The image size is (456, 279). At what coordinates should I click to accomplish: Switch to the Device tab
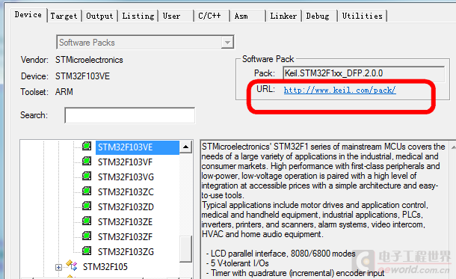pos(28,15)
